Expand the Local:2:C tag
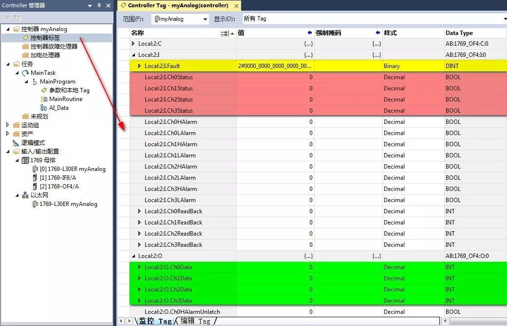Image resolution: width=507 pixels, height=326 pixels. (x=134, y=44)
